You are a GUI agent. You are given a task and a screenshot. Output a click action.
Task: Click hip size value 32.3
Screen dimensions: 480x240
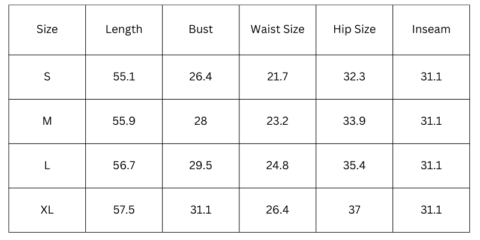coord(354,77)
